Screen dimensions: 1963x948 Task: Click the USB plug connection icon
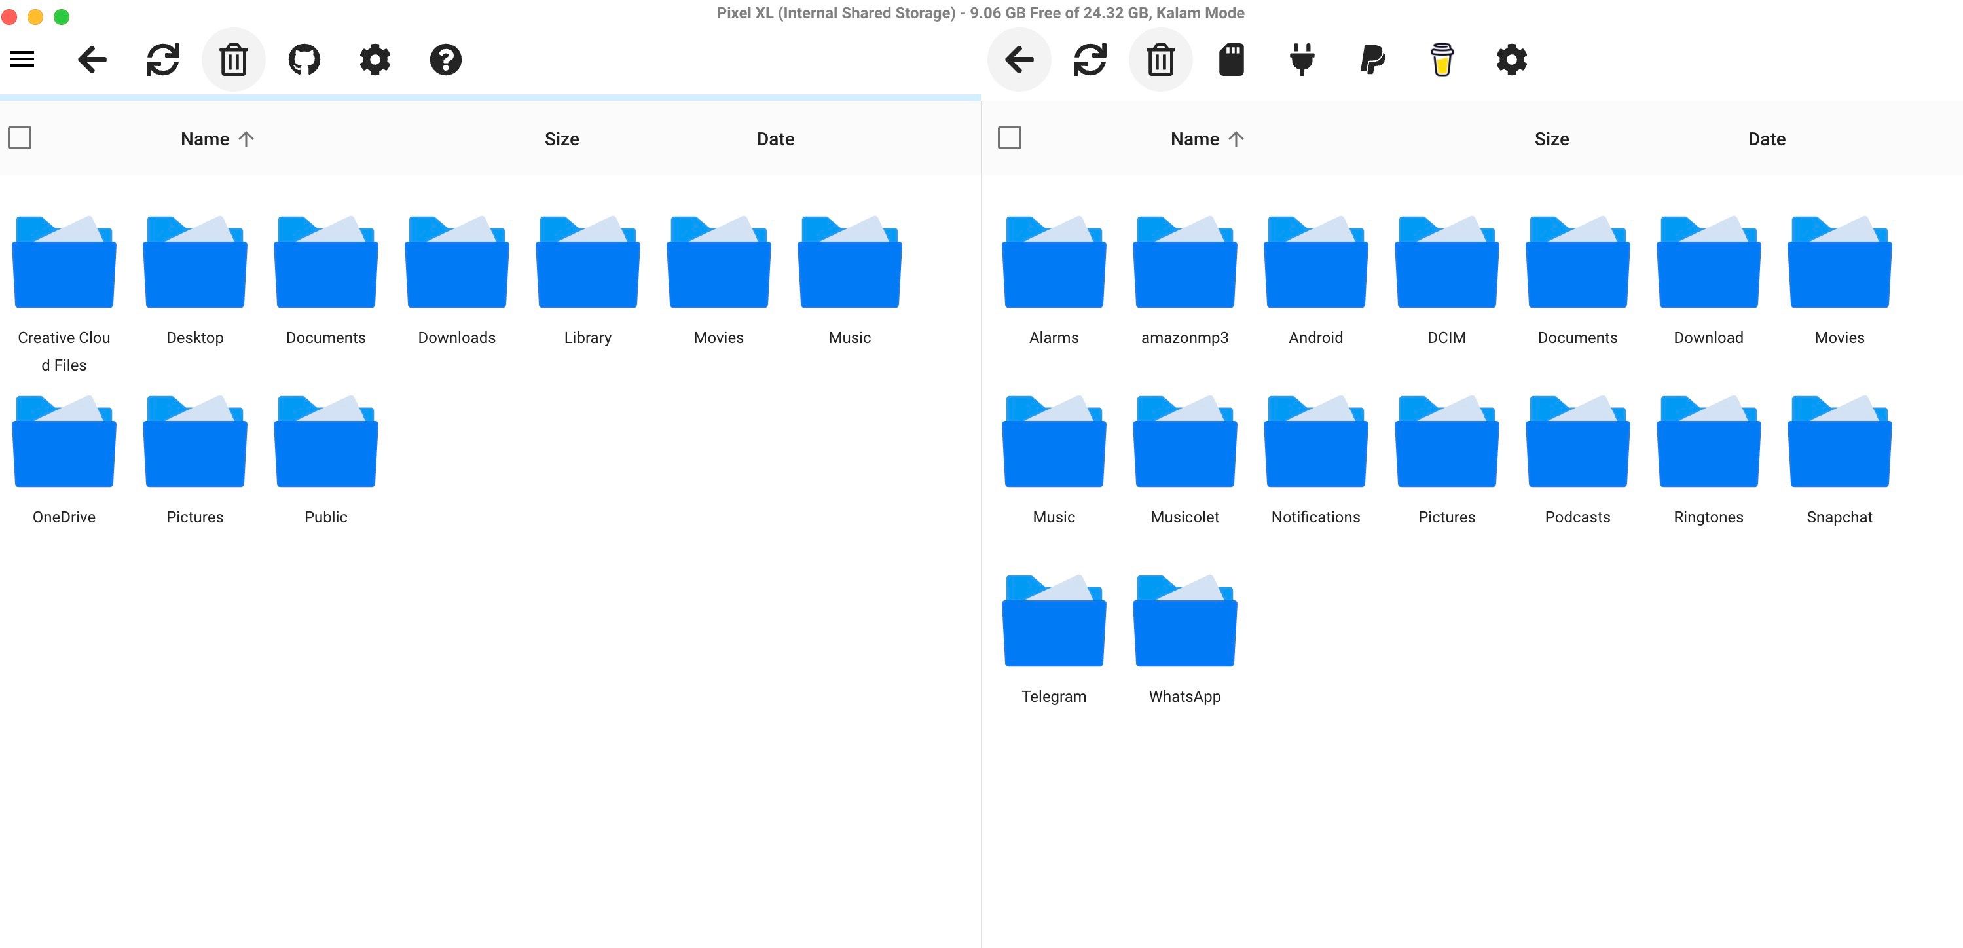click(x=1300, y=60)
